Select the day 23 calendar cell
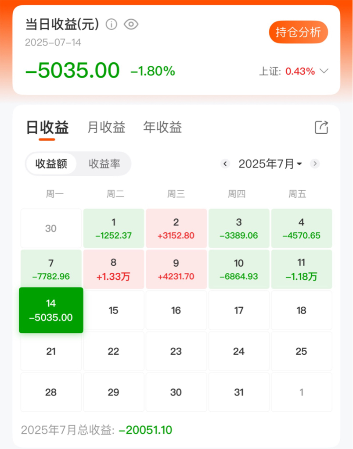Viewport: 353px width, 449px height. pyautogui.click(x=176, y=351)
